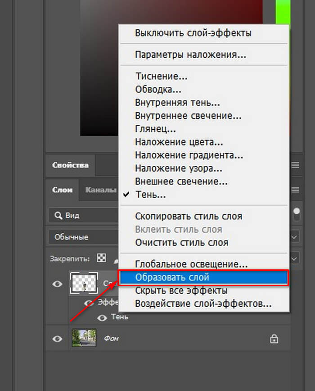Open the Layers panel options menu icon

(295, 190)
